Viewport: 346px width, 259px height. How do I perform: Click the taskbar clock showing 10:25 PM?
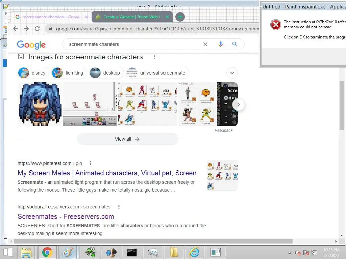point(331,253)
